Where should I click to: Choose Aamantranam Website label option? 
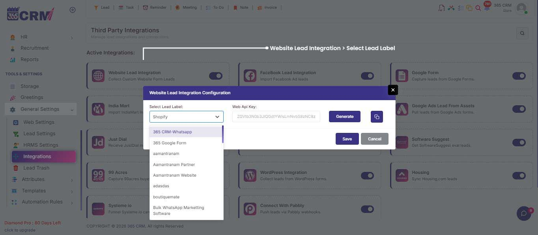(186, 175)
